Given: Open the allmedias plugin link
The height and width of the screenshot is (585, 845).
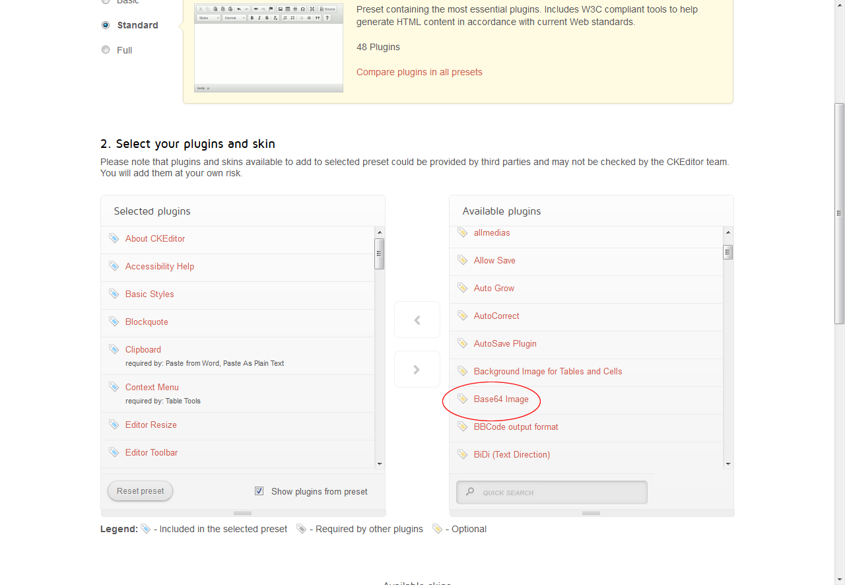Looking at the screenshot, I should tap(492, 232).
